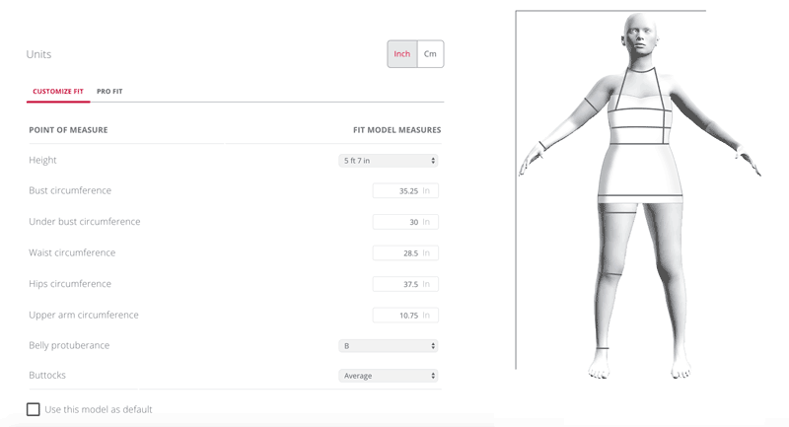Click the 3D model's head
789x427 pixels.
tap(640, 36)
